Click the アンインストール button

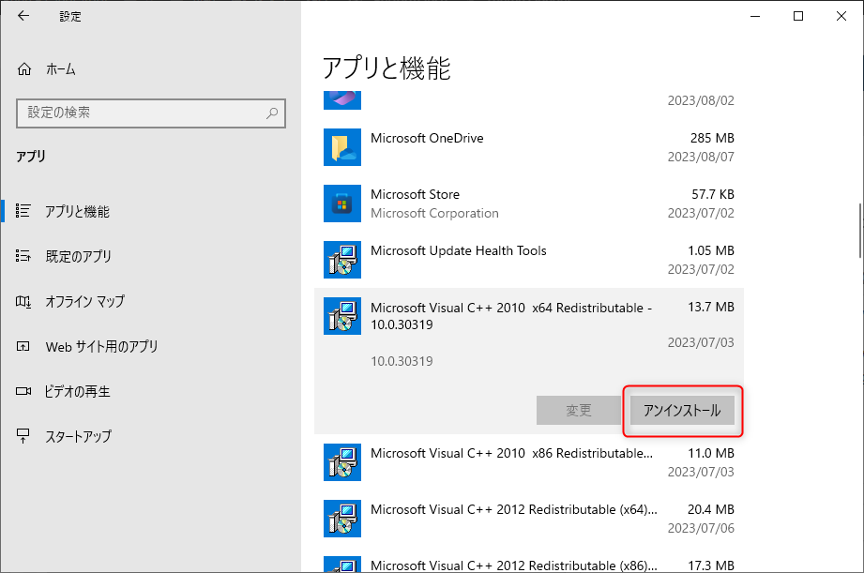(x=682, y=411)
